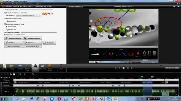Viewport: 181px width, 101px height.
Task: Uncheck the vocal enhancement checkbox
Action: (5, 24)
